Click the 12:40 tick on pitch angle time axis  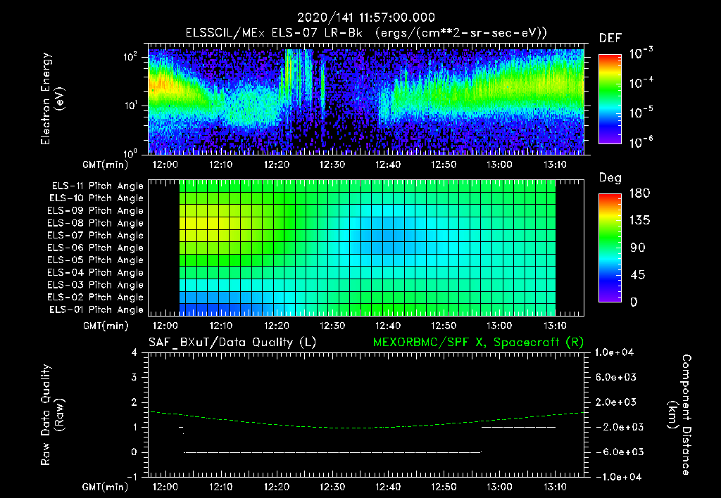pos(388,326)
